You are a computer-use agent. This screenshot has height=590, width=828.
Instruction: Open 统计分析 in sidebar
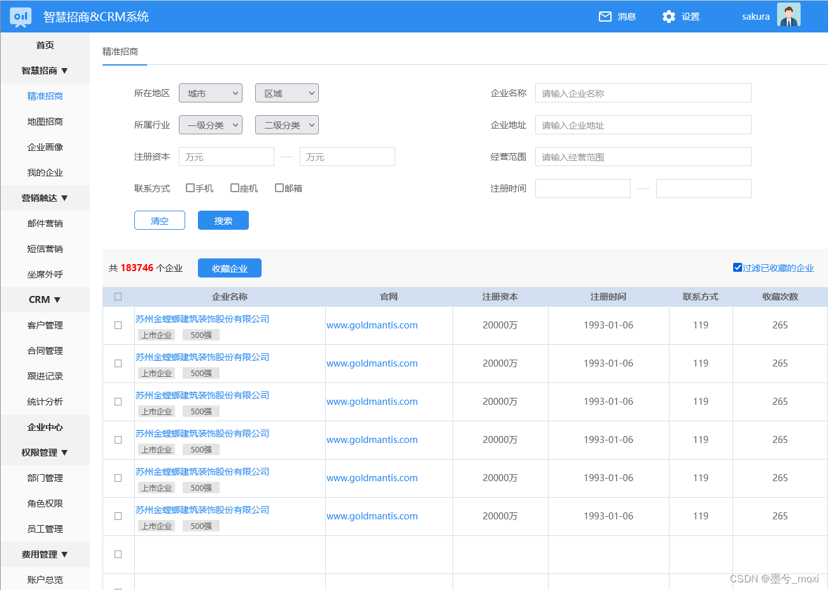45,402
